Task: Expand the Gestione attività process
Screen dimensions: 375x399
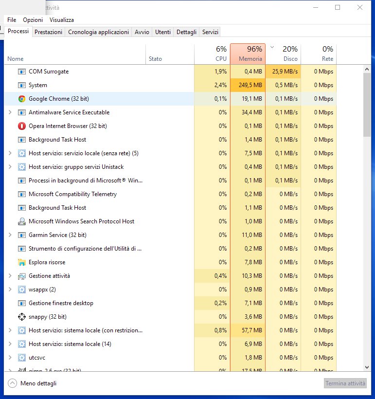Action: (10, 276)
